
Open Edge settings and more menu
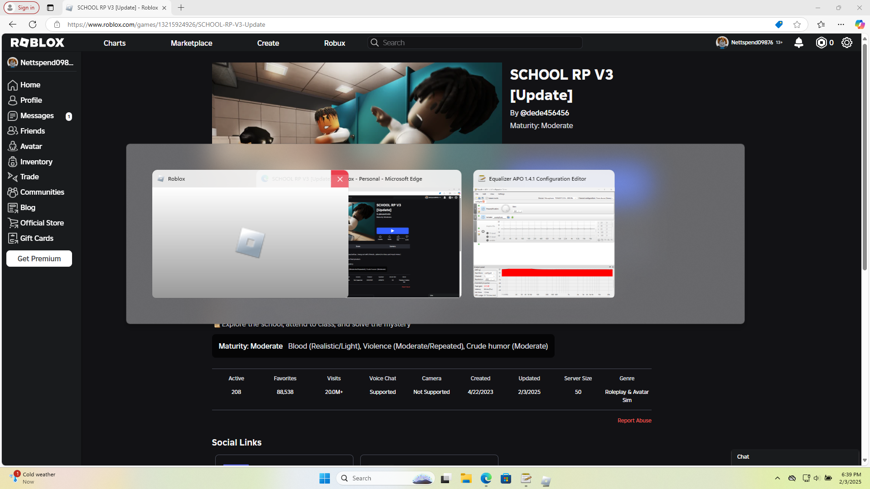pos(841,24)
